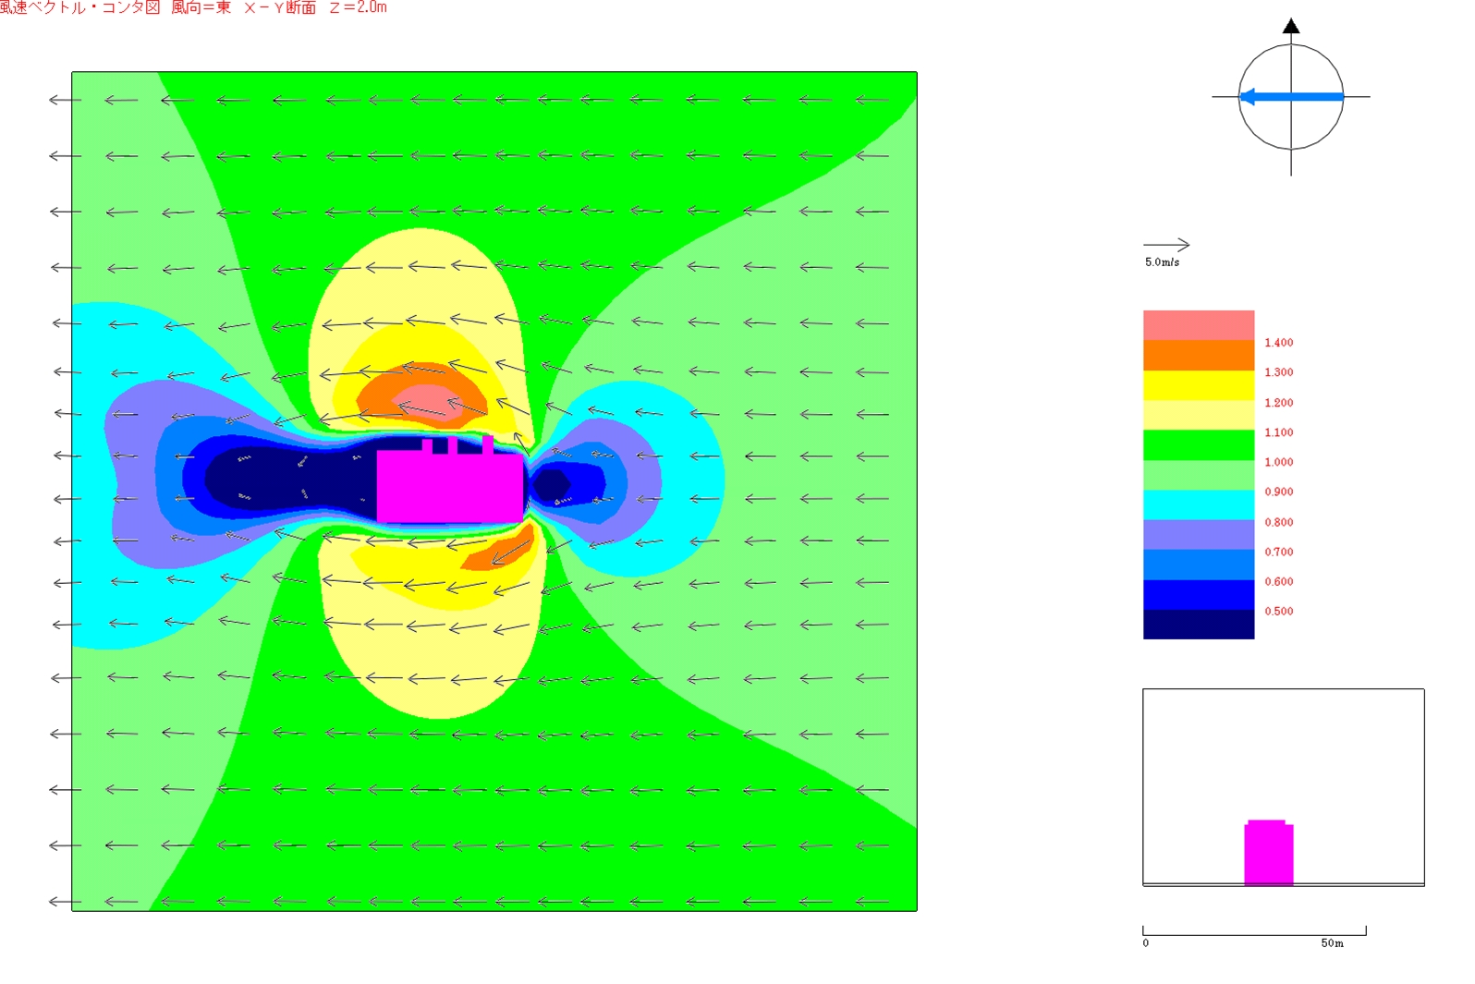Select the cyan legend swatch below 0.900
This screenshot has height=984, width=1475.
(x=1198, y=504)
